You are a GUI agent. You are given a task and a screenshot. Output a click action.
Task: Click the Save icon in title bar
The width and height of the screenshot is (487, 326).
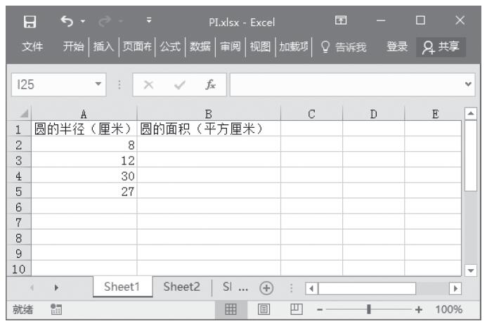(30, 22)
